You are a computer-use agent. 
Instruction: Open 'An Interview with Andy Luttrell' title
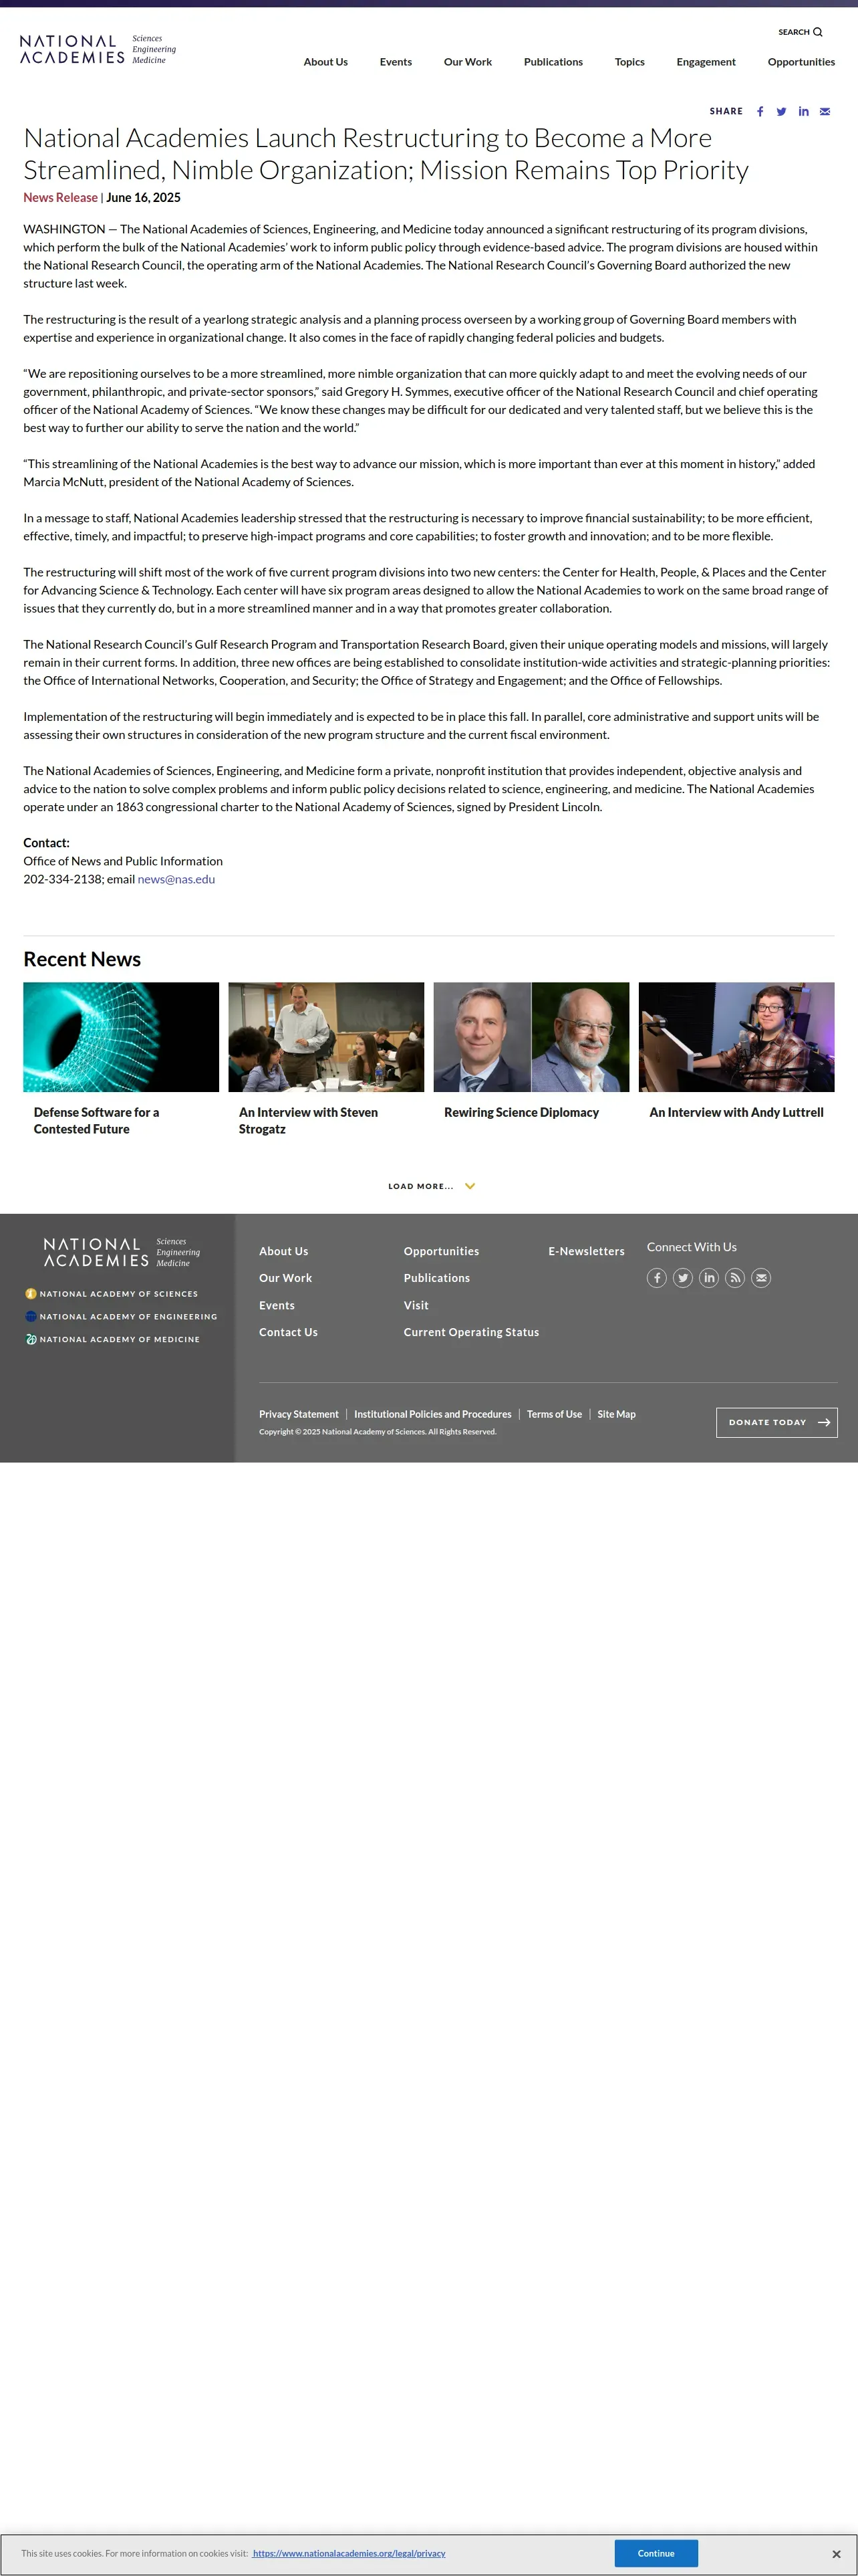pyautogui.click(x=736, y=1112)
